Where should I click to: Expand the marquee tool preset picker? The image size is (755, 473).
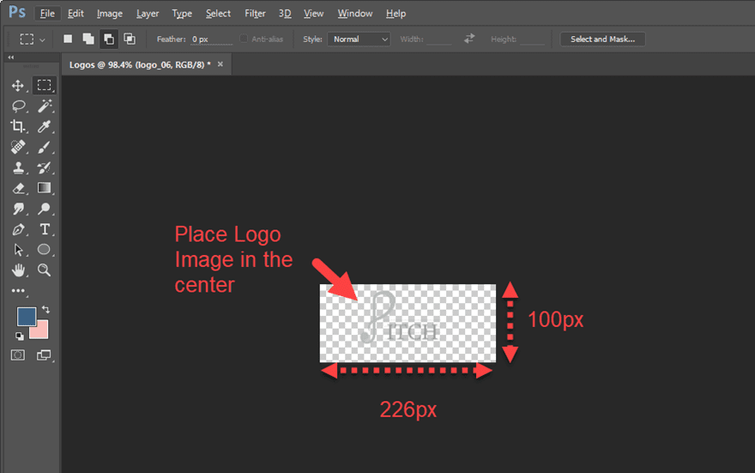point(32,39)
